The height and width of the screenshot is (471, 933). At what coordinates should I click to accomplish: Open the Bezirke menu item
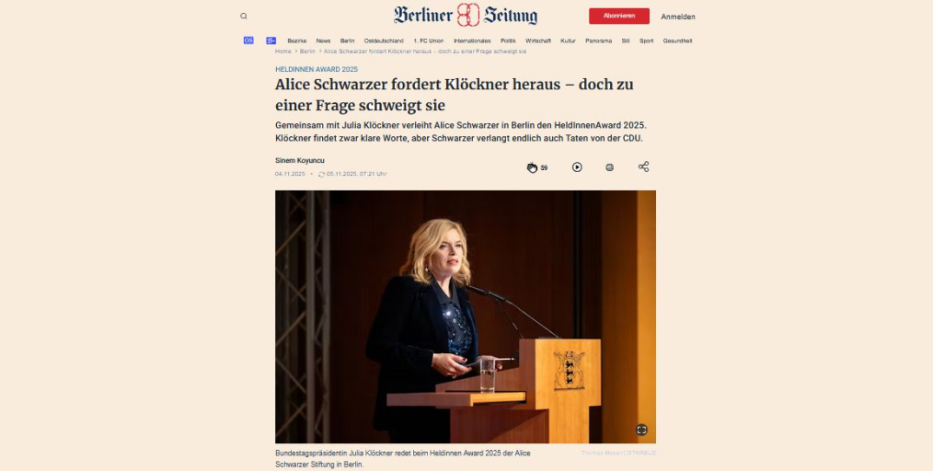tap(297, 41)
